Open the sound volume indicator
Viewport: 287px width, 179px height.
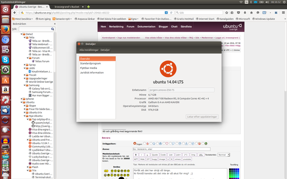pos(267,2)
